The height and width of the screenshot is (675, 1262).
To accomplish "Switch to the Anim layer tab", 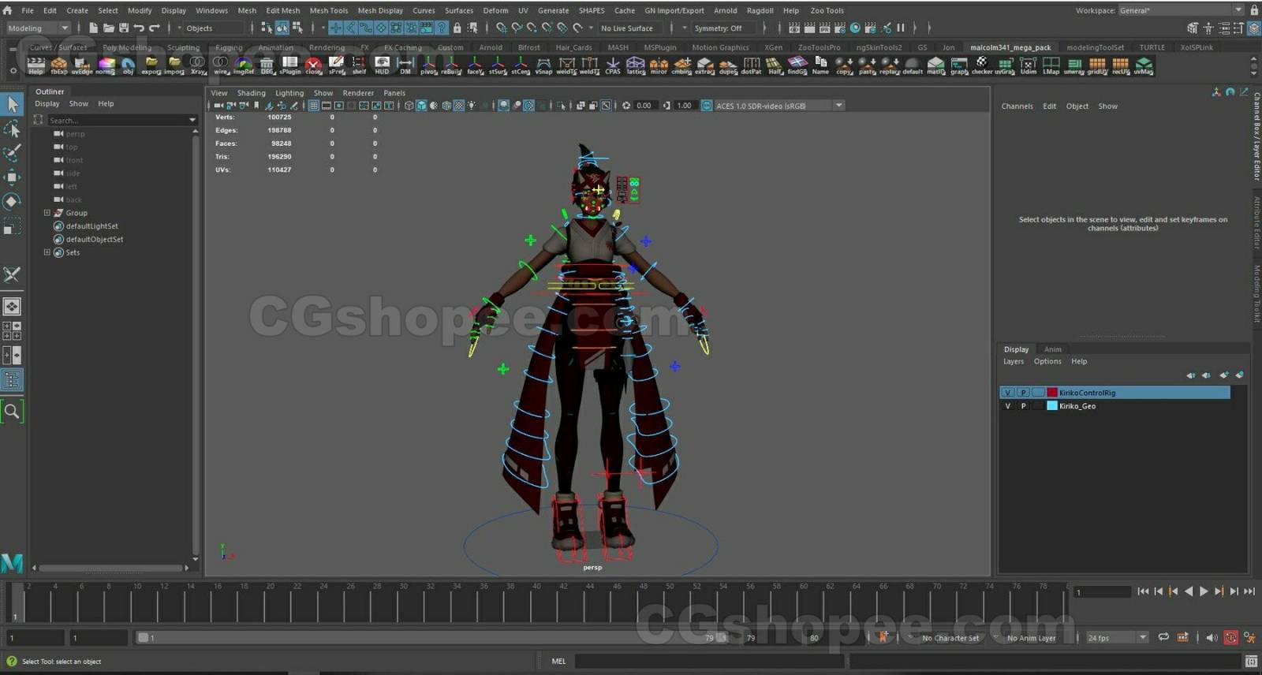I will [x=1053, y=349].
